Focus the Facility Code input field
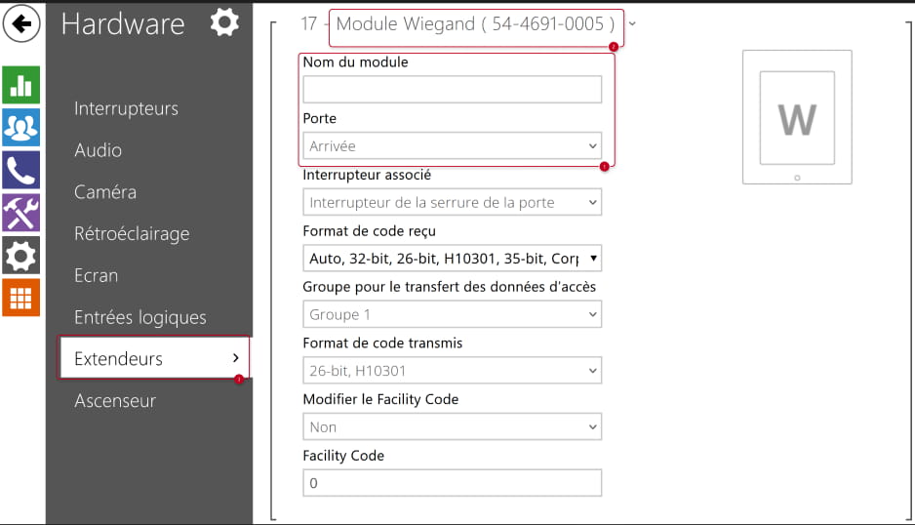The width and height of the screenshot is (915, 525). 453,483
